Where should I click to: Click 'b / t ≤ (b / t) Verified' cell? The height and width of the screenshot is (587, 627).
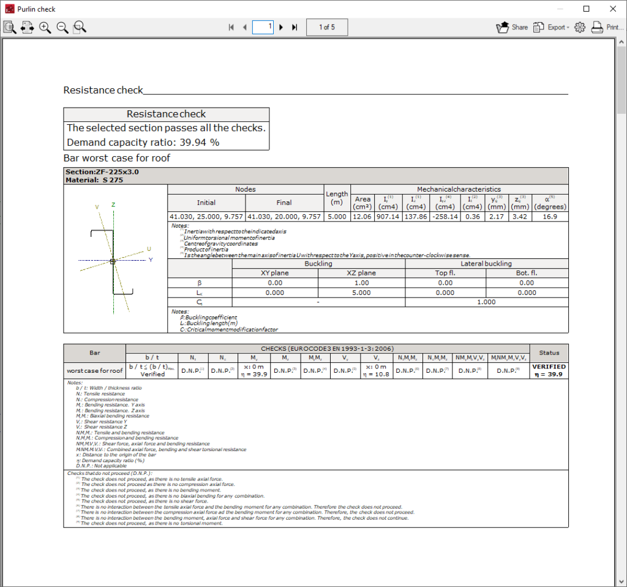tap(152, 371)
